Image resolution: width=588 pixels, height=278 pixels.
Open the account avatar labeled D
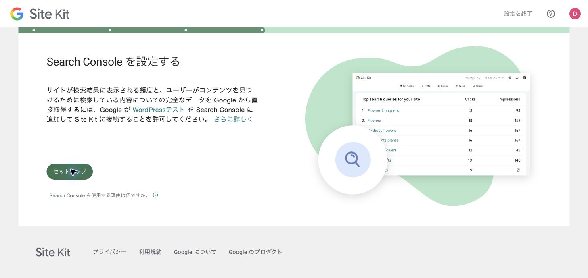tap(575, 14)
